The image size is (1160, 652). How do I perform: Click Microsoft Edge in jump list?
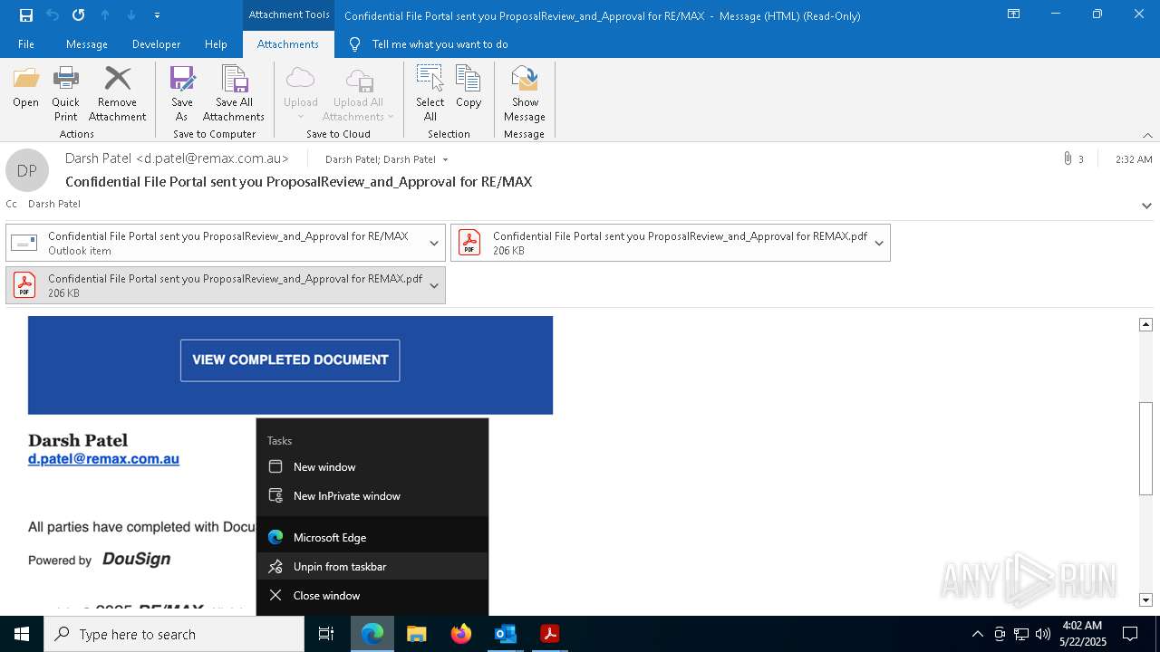coord(372,538)
